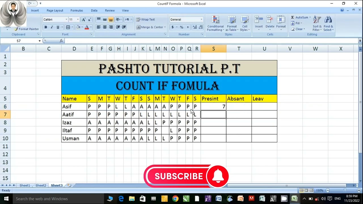
Task: Switch to Page Layout ribbon tab
Action: pyautogui.click(x=55, y=10)
